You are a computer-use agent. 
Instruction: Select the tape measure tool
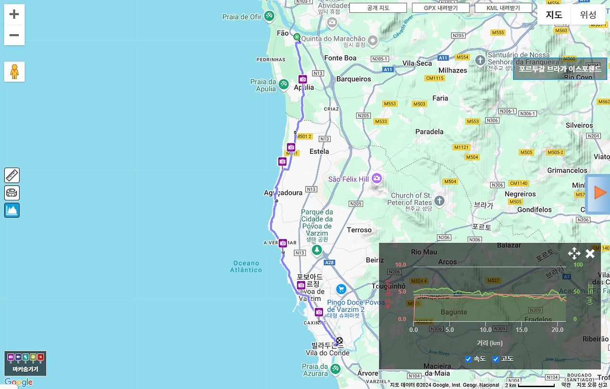(x=12, y=193)
